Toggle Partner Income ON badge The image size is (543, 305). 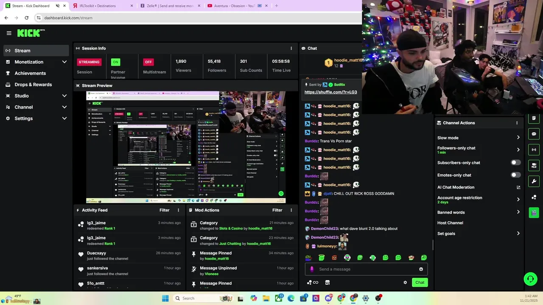point(115,62)
